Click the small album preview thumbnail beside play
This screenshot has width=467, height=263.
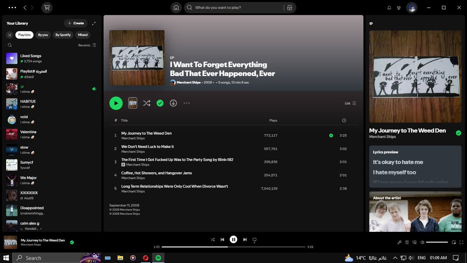coord(133,103)
